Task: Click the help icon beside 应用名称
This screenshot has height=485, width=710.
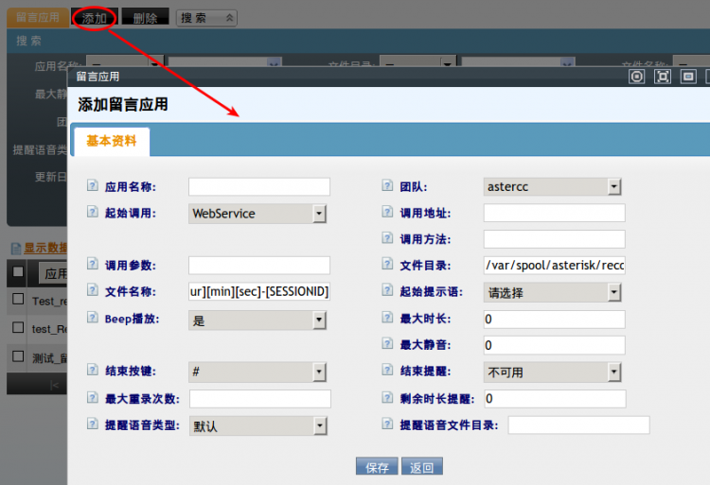Action: click(x=93, y=186)
